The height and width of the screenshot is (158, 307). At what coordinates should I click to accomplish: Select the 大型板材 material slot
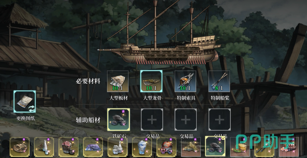118,81
